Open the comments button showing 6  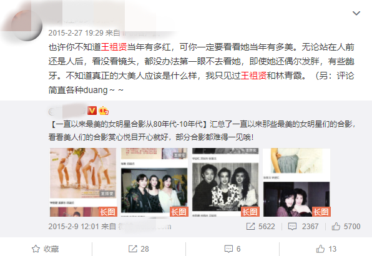pos(232,249)
